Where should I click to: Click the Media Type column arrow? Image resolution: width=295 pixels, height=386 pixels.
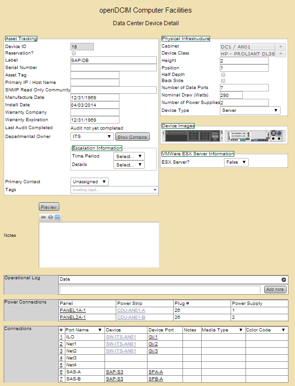coord(241,330)
